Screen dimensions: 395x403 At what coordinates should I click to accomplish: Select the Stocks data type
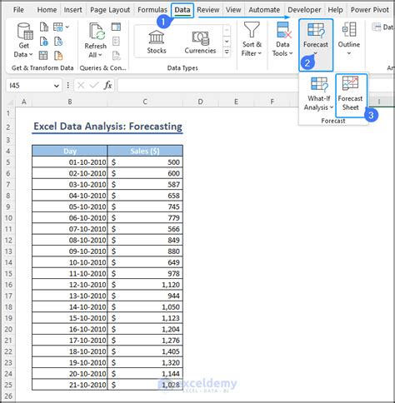(x=157, y=42)
